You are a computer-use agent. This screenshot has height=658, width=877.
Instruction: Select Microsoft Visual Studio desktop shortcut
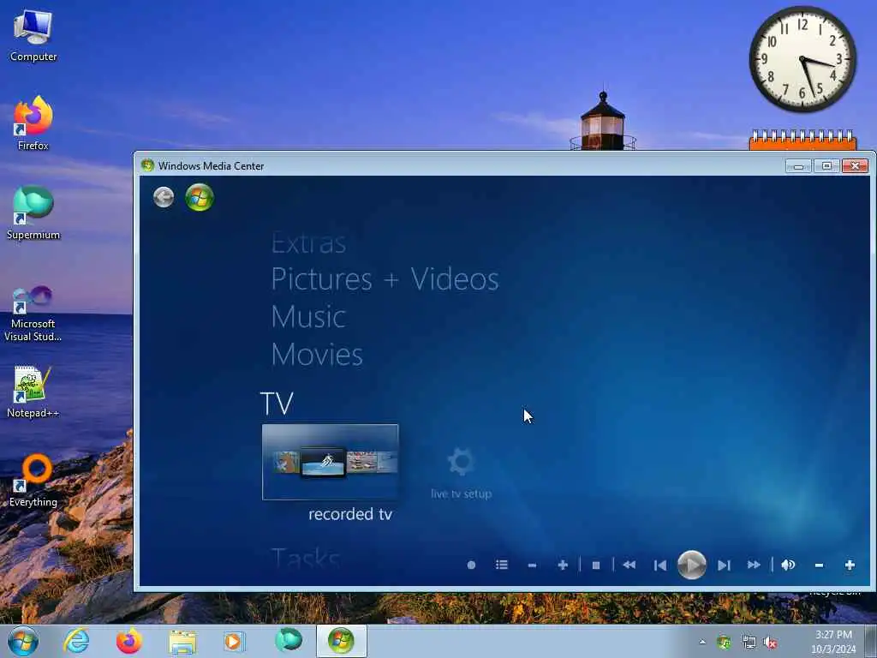pyautogui.click(x=33, y=314)
